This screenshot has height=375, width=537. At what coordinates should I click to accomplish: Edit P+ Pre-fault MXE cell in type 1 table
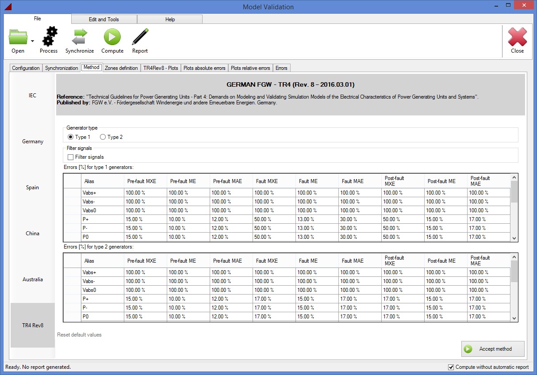[x=145, y=219]
